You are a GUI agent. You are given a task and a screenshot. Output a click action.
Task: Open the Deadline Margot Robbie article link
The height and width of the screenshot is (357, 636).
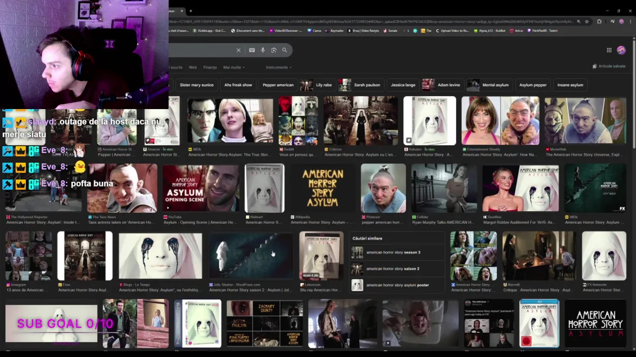[520, 220]
